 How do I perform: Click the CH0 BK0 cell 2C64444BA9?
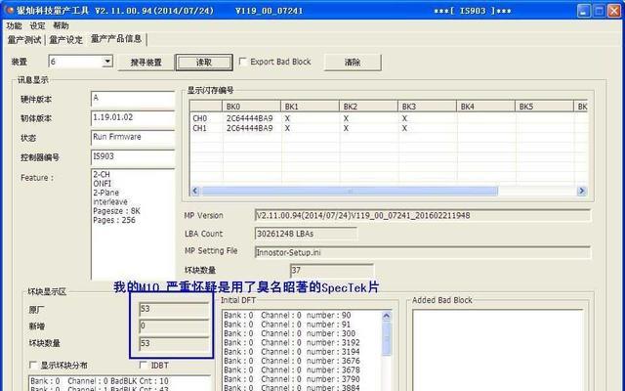250,118
